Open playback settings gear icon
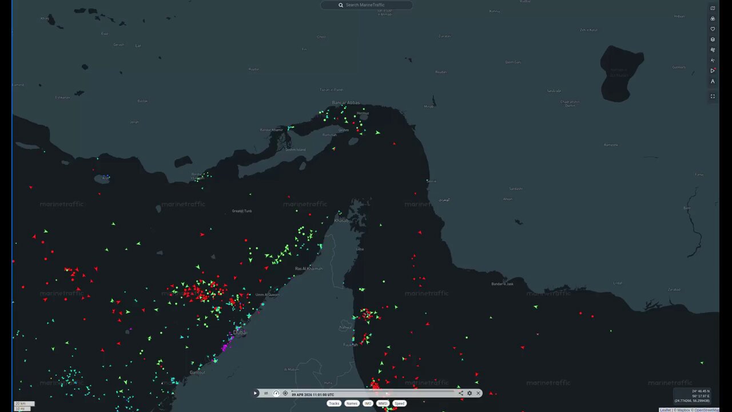 [470, 393]
